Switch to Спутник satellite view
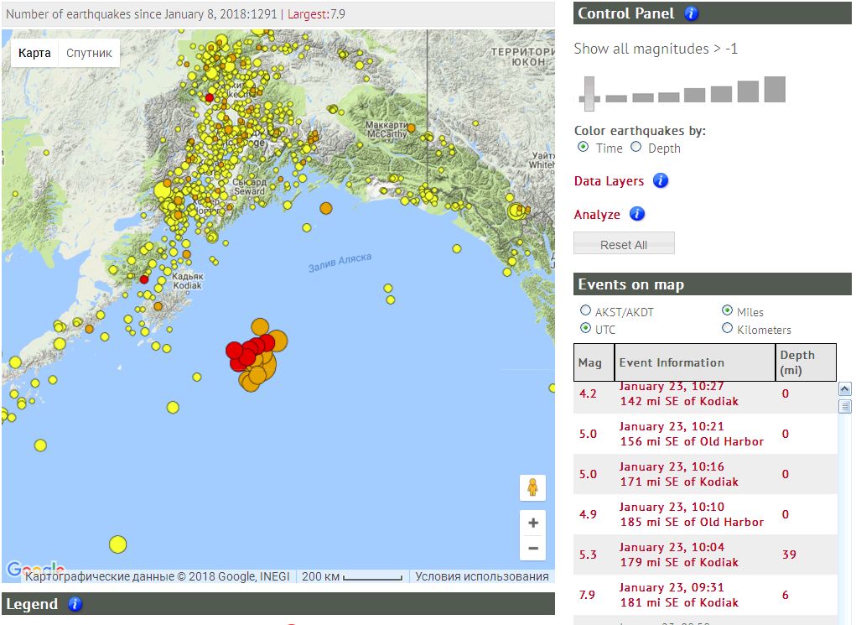 click(x=89, y=53)
